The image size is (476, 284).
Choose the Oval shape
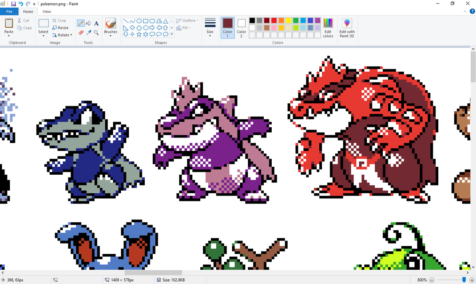point(139,21)
